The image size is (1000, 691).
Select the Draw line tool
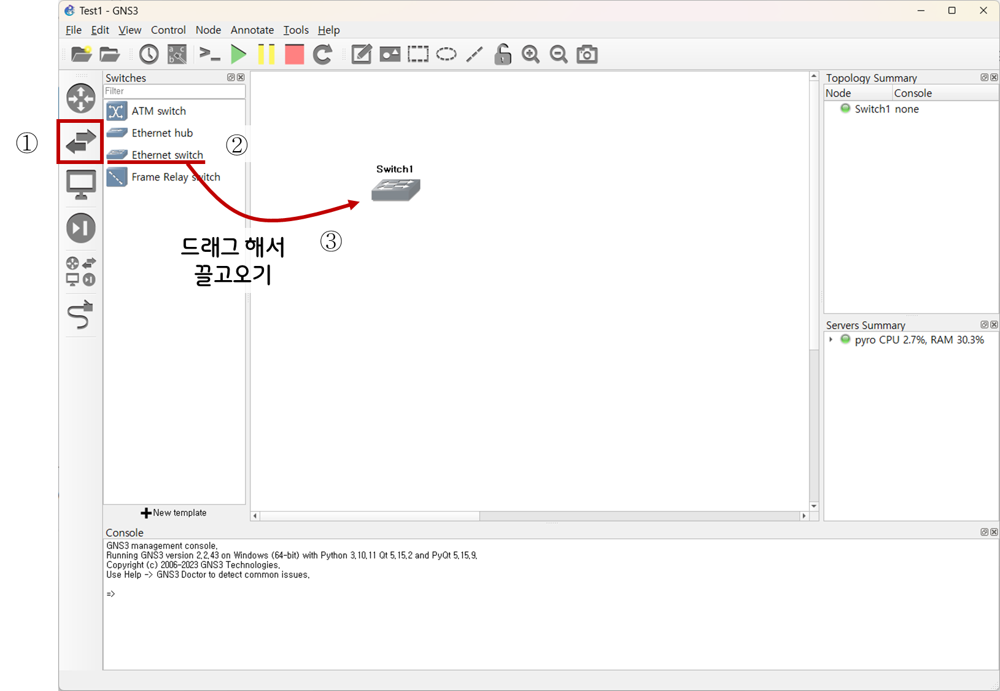475,54
